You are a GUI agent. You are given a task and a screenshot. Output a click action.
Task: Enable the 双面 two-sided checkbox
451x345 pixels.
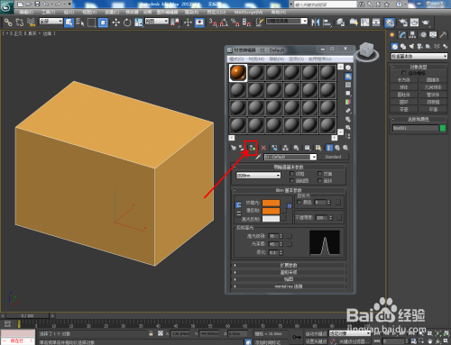[x=320, y=174]
